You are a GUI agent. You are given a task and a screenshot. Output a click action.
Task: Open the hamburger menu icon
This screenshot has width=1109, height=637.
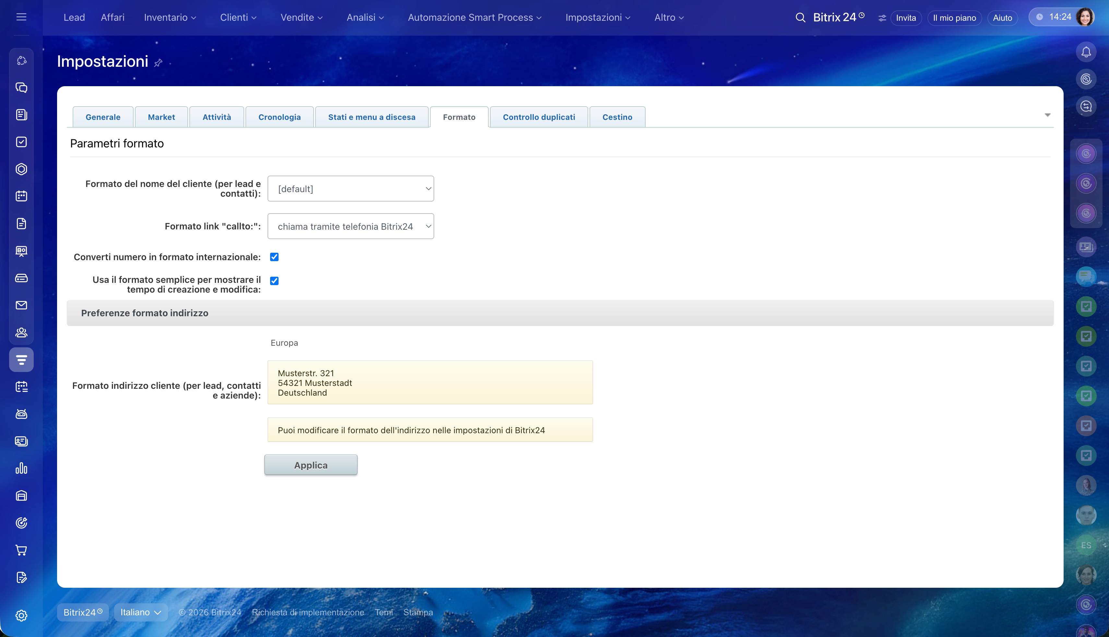(21, 17)
